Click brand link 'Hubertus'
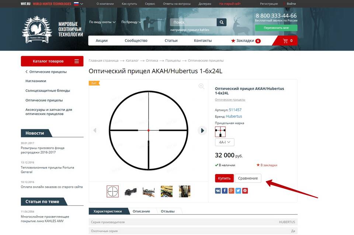 [x=234, y=116]
